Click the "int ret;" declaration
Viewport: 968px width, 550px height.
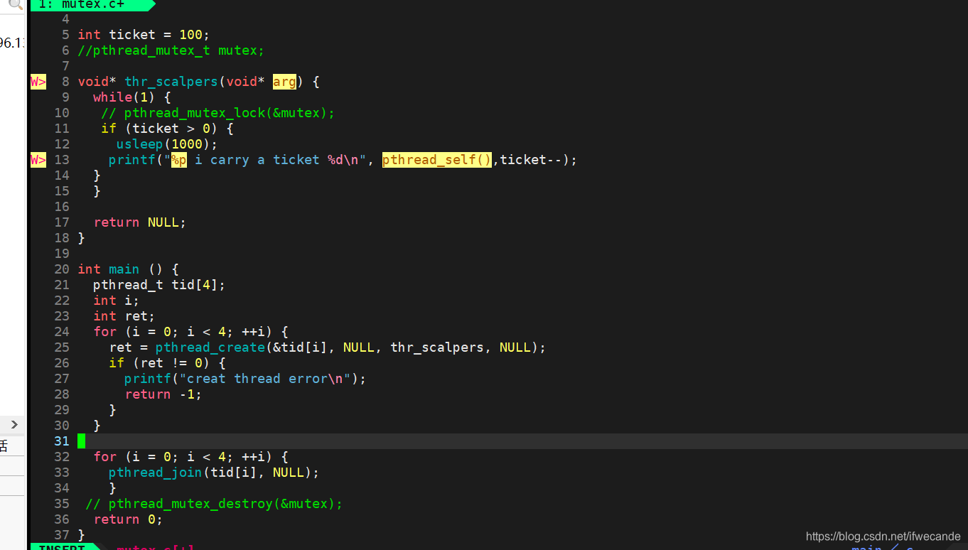click(124, 316)
